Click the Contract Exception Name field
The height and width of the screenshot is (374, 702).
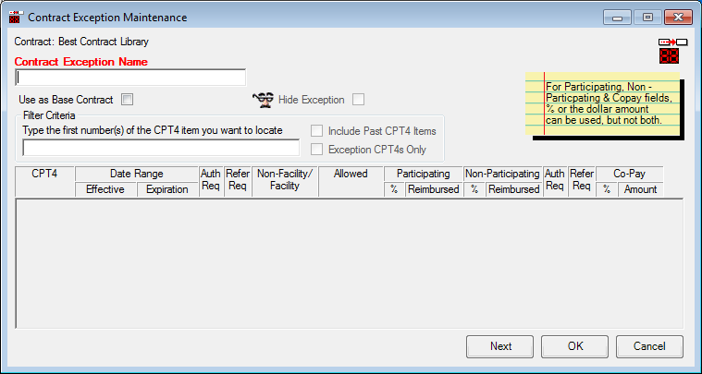[130, 78]
